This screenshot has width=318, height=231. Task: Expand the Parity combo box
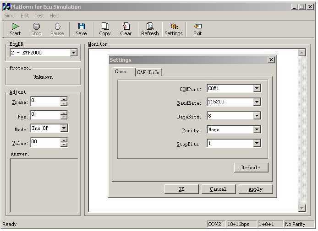click(x=257, y=130)
